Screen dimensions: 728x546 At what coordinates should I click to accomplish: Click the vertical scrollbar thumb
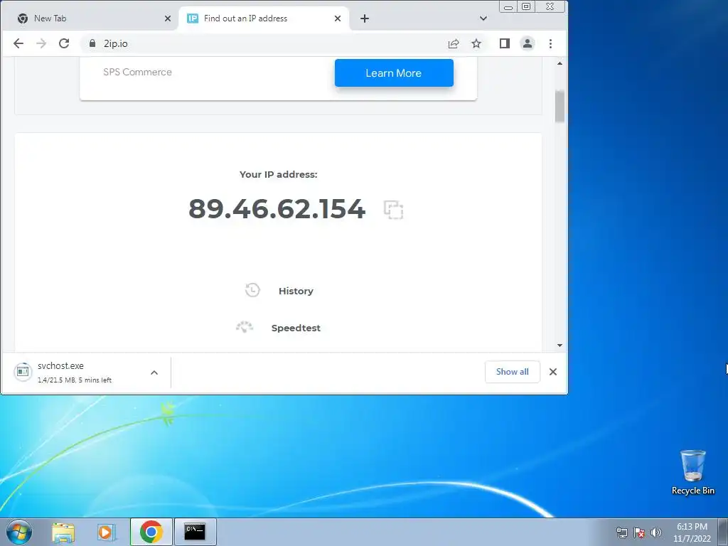[x=560, y=107]
